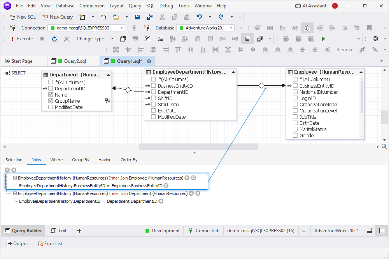Image resolution: width=389 pixels, height=259 pixels.
Task: Click the Cut scissors icon
Action: (162, 17)
